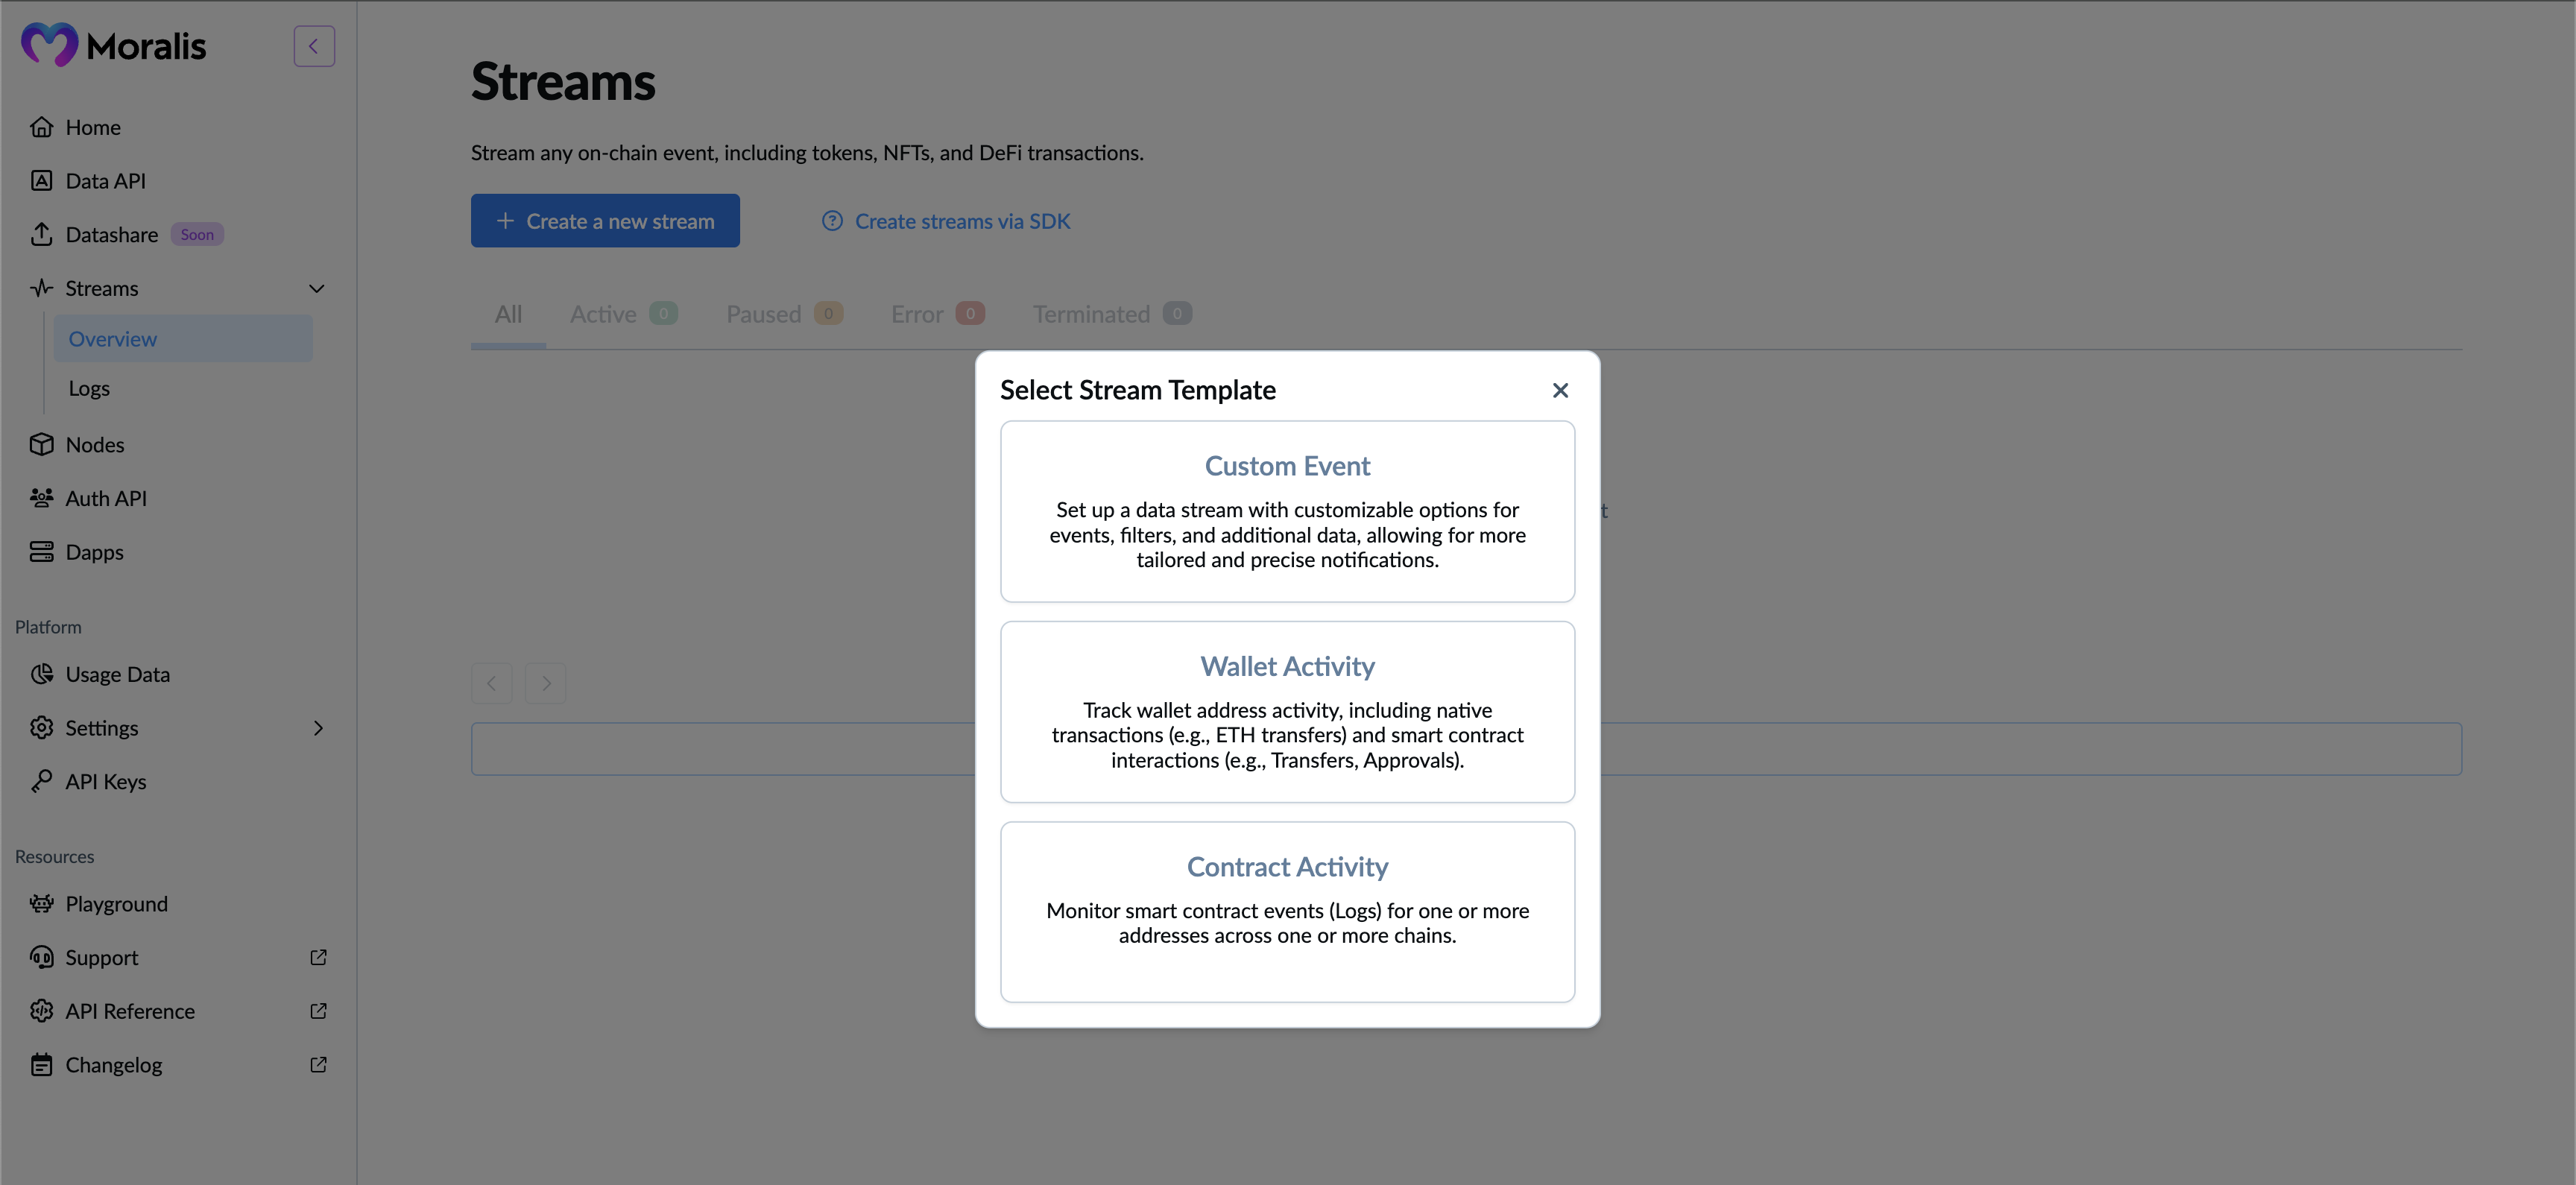The image size is (2576, 1185).
Task: Click the Playground robot icon
Action: [41, 904]
